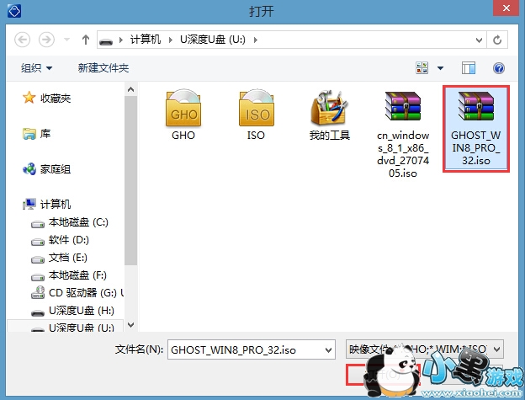The image size is (525, 400).
Task: Open the 映像文件 file type filter
Action: [x=425, y=349]
